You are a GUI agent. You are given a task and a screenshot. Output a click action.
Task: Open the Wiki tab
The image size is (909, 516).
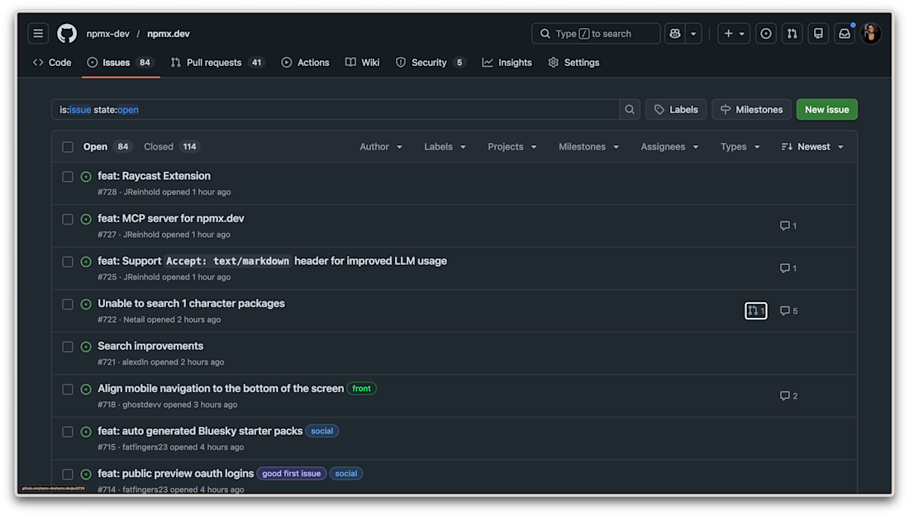362,63
